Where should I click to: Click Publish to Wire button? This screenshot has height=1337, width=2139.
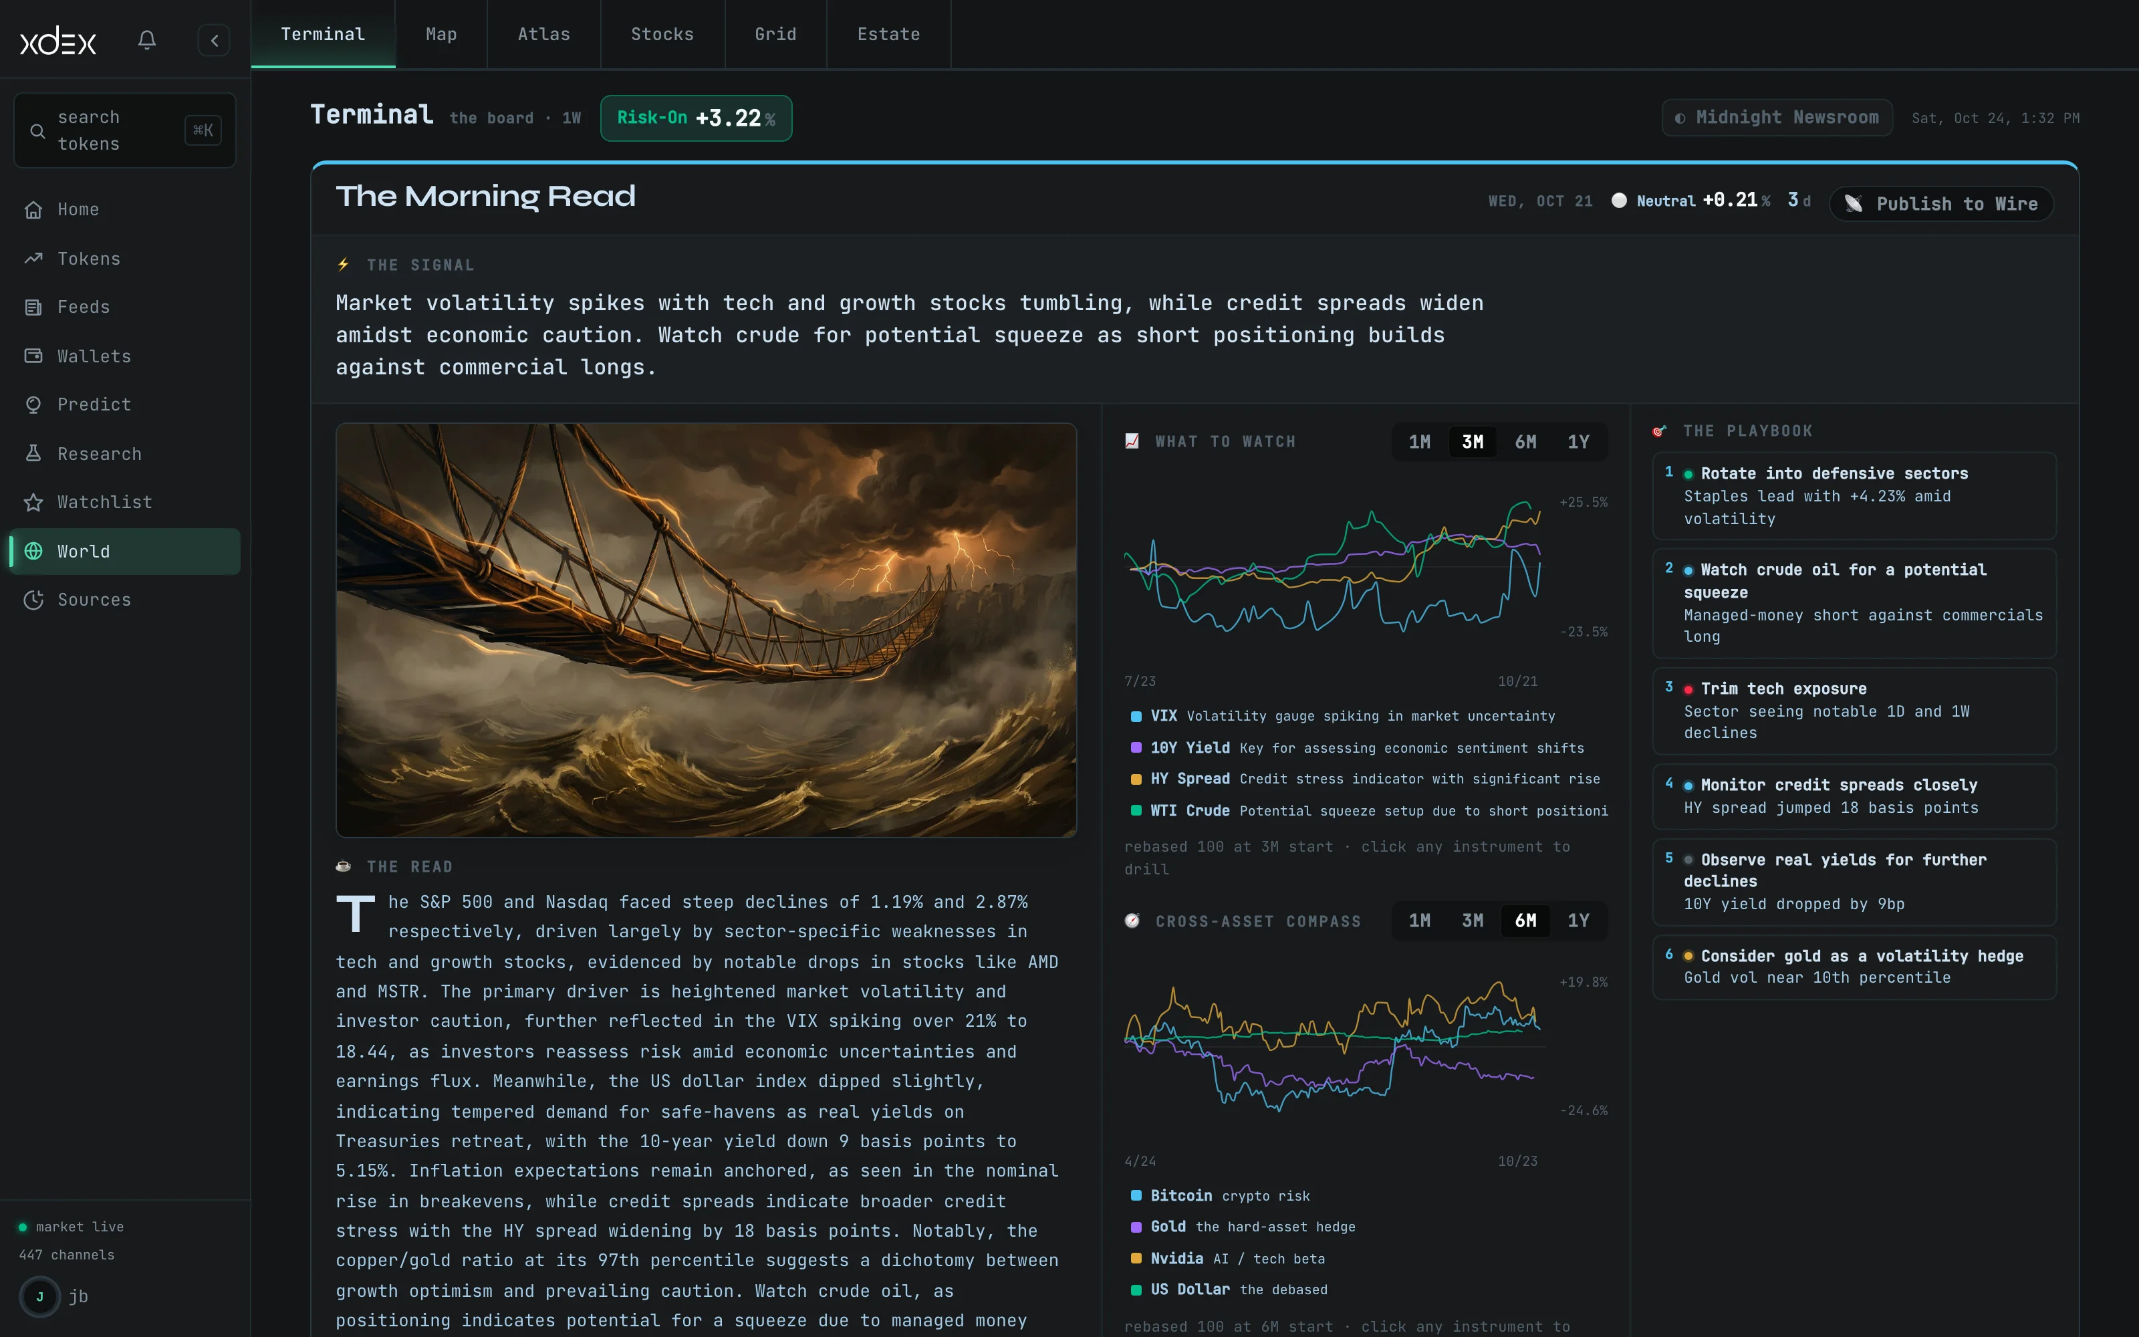(x=1941, y=203)
